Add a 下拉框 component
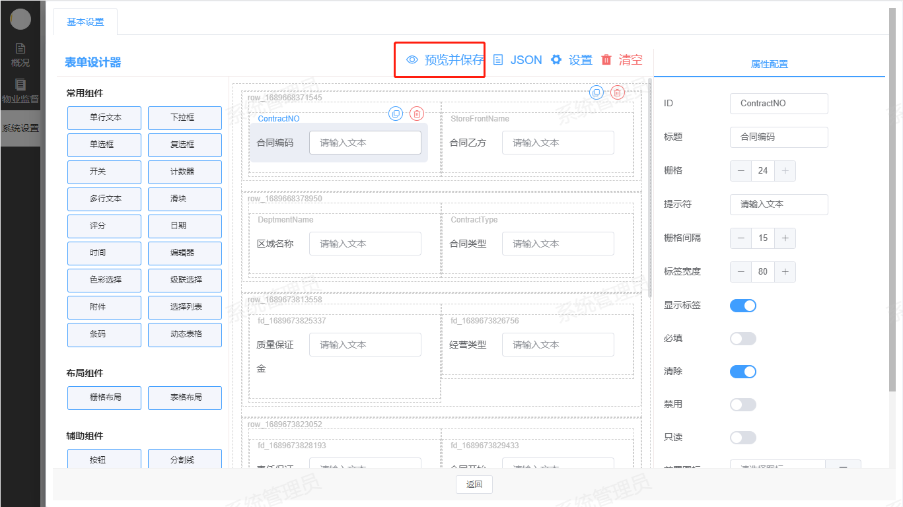Viewport: 903px width, 507px height. (184, 118)
